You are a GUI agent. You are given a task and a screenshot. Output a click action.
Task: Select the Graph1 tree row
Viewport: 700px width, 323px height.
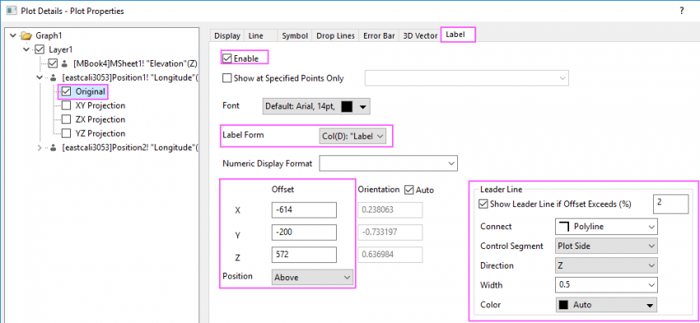49,35
